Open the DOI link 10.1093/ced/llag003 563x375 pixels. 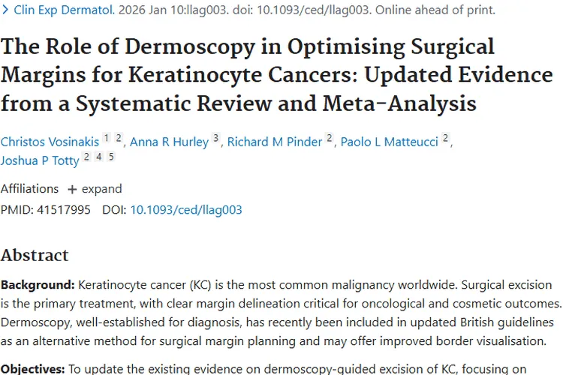coord(186,210)
